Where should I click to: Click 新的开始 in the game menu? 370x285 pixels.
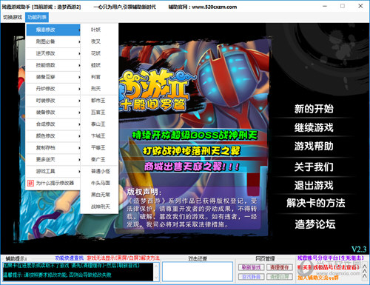tap(314, 109)
